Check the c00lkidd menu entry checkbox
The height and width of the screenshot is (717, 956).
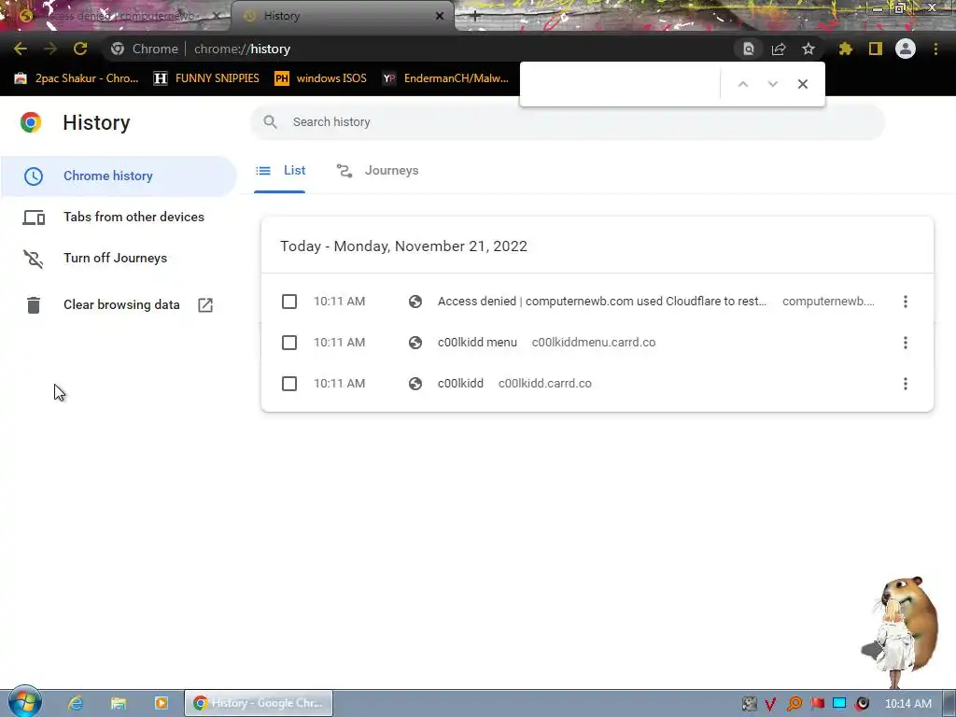click(x=289, y=343)
